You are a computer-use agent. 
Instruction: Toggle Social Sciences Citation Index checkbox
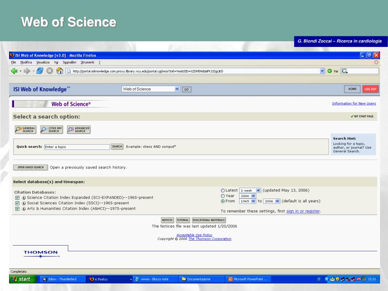coord(17,203)
